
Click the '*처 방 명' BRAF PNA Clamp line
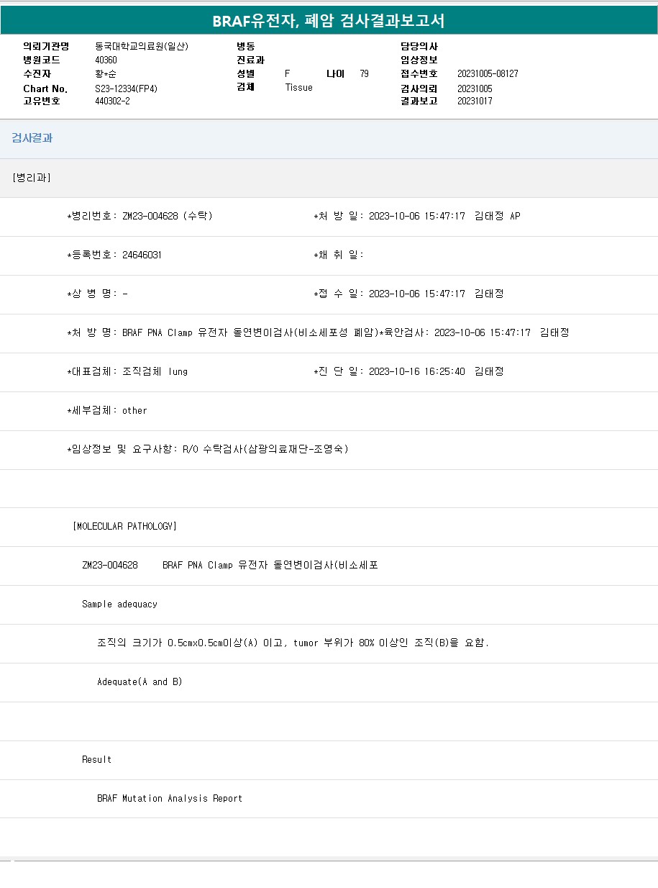[x=222, y=332]
